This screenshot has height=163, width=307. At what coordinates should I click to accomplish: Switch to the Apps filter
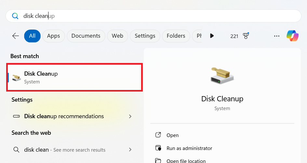click(53, 36)
